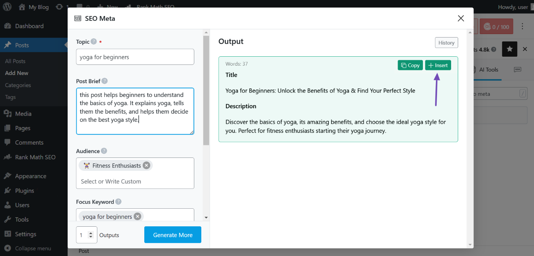Click the Appearance paintbrush icon
Viewport: 534px width, 256px height.
point(7,176)
